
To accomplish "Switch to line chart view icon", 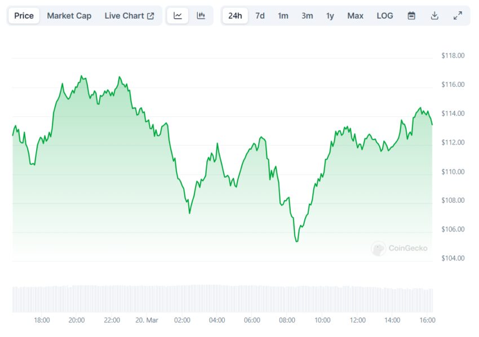I will (178, 16).
